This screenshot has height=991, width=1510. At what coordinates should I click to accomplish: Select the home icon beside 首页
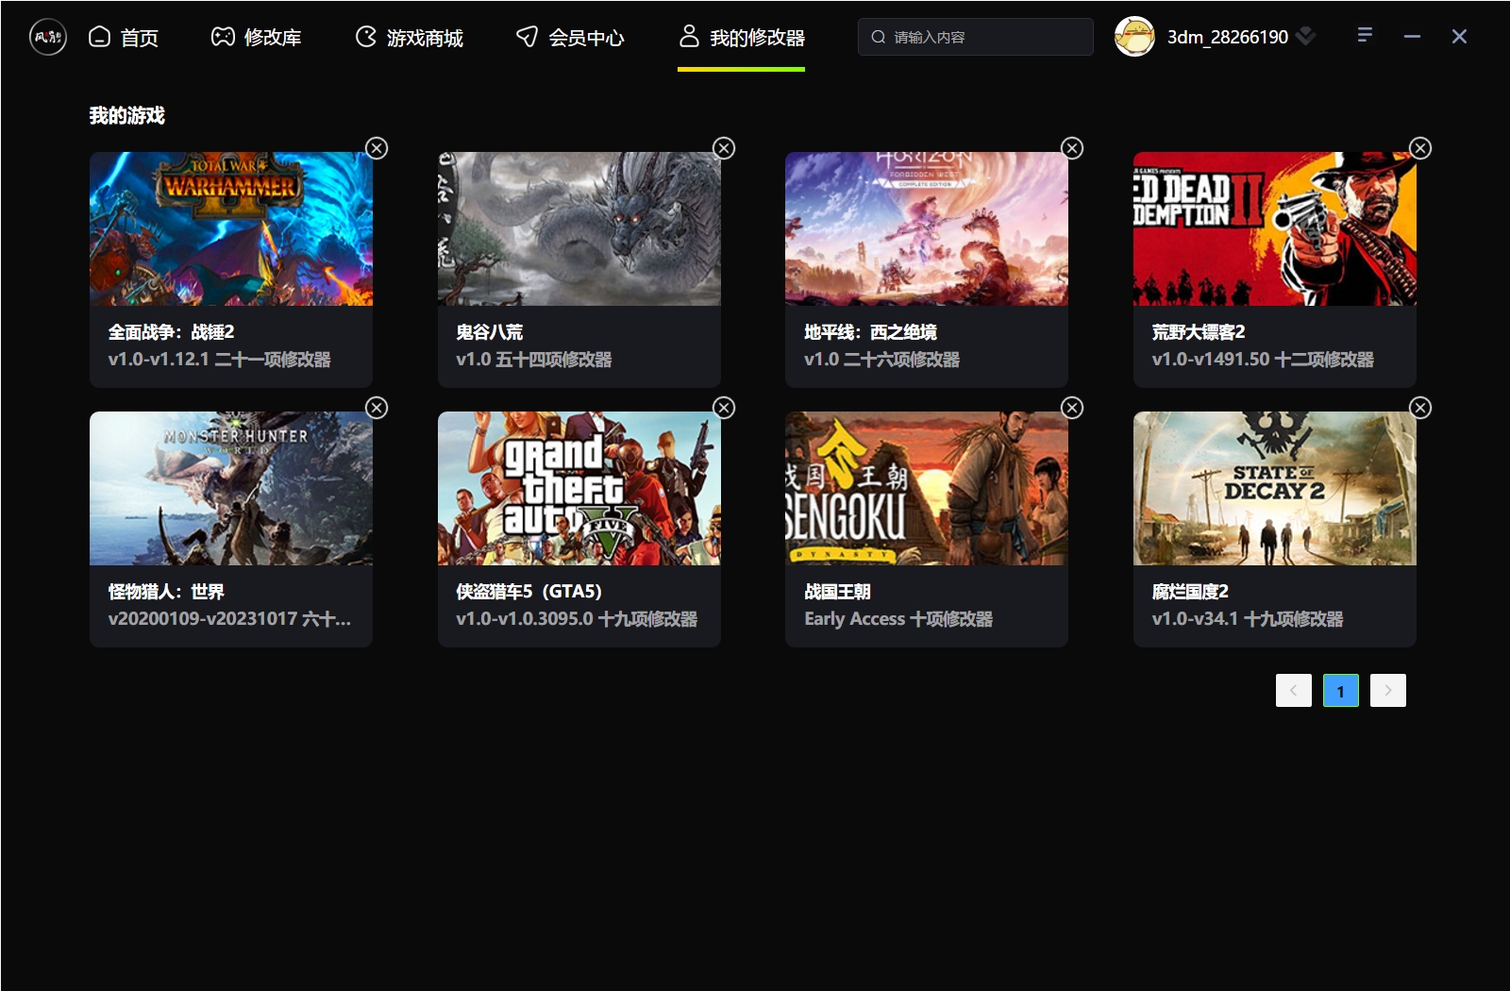[99, 37]
